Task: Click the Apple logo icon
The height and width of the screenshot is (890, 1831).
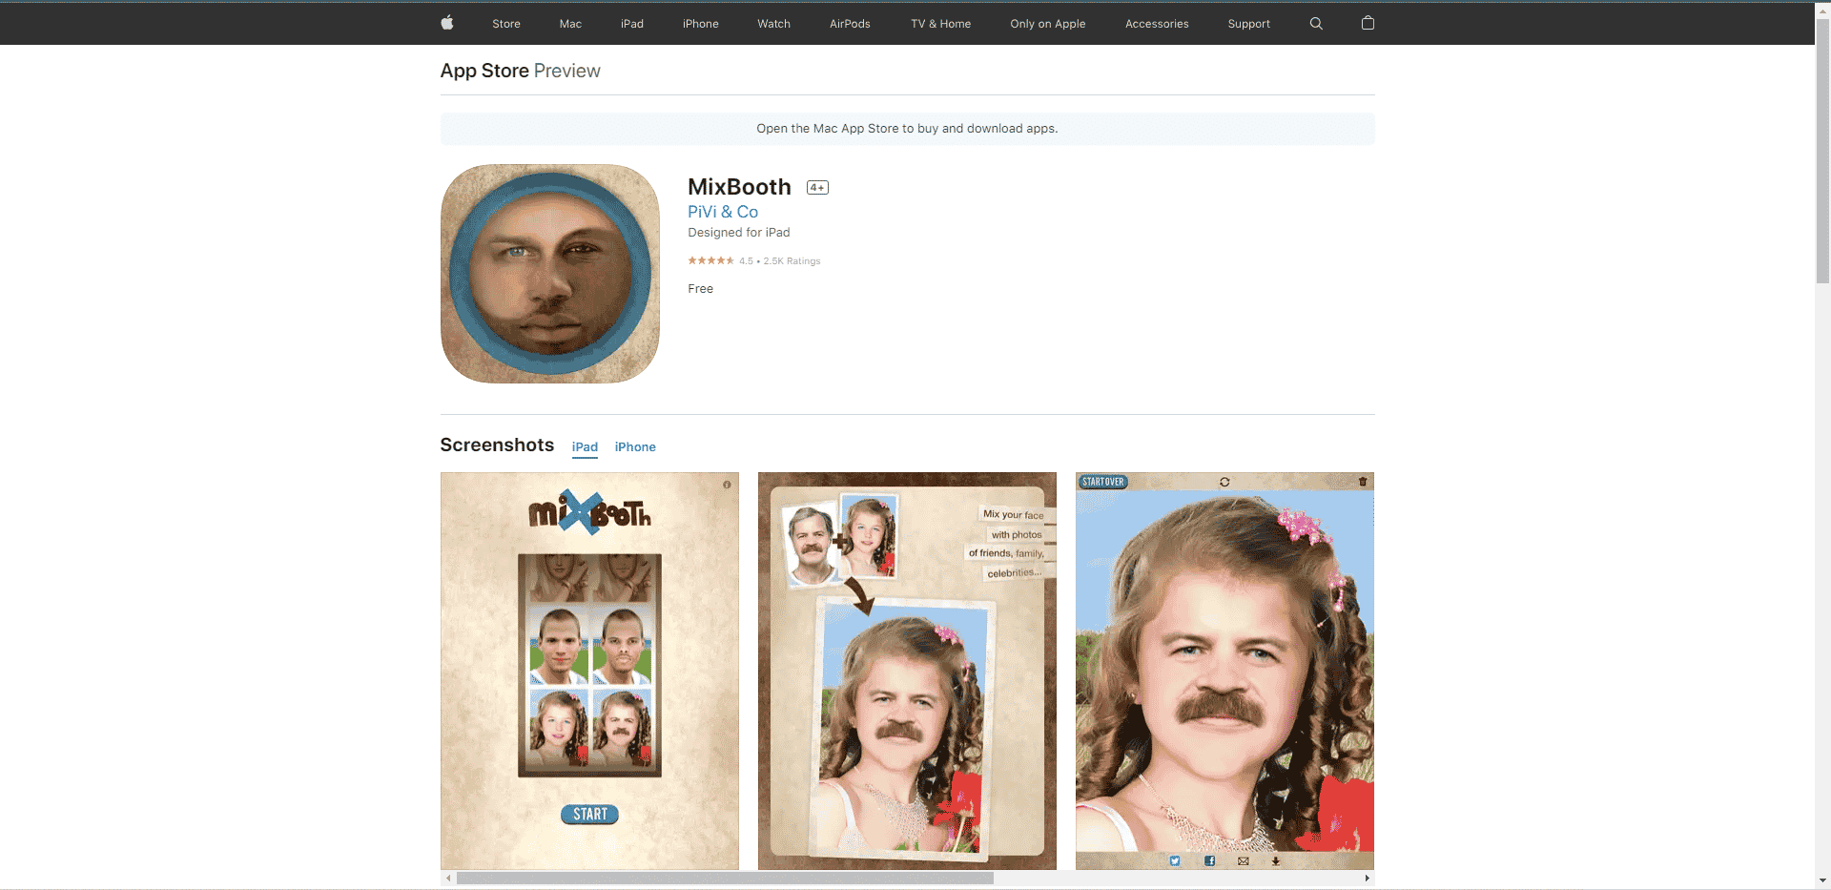Action: pos(447,23)
